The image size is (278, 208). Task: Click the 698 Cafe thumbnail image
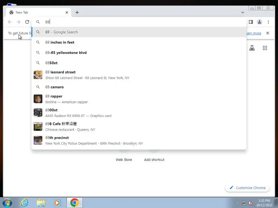tap(38, 126)
